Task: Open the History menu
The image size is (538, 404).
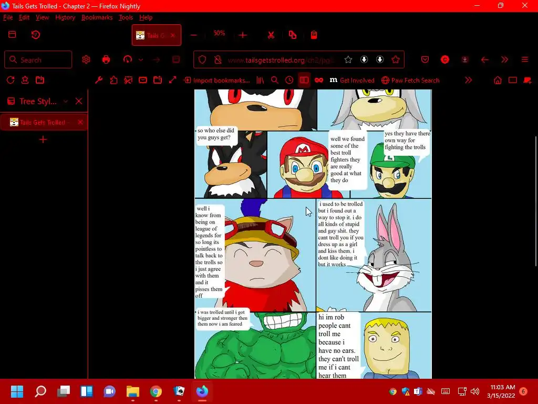Action: [x=65, y=17]
